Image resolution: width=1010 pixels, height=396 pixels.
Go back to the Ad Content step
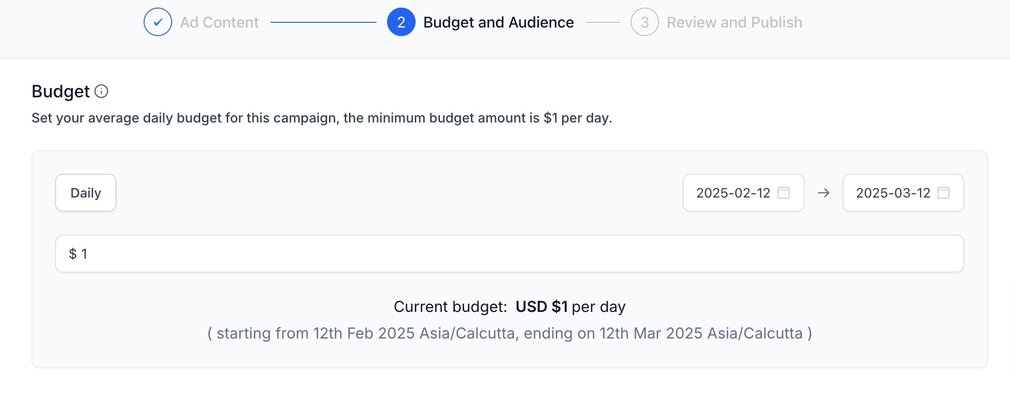coord(219,22)
